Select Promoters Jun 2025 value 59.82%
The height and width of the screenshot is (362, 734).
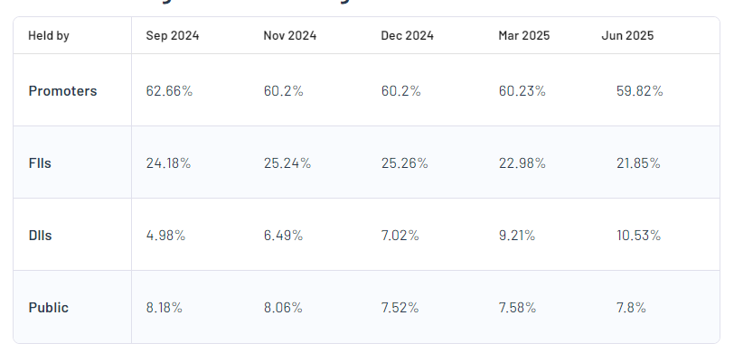point(639,91)
